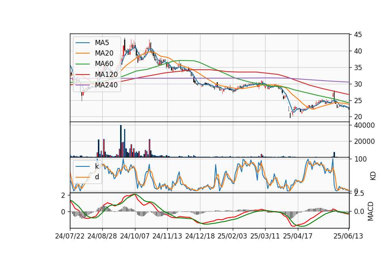Click the 25/03/11 date label
This screenshot has height=278, width=388.
(265, 236)
